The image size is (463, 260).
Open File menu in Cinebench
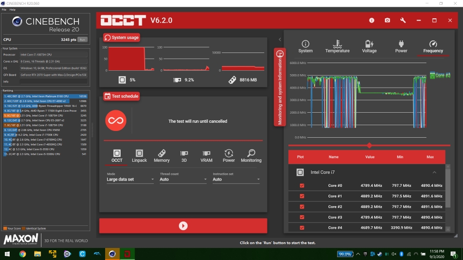pos(4,10)
